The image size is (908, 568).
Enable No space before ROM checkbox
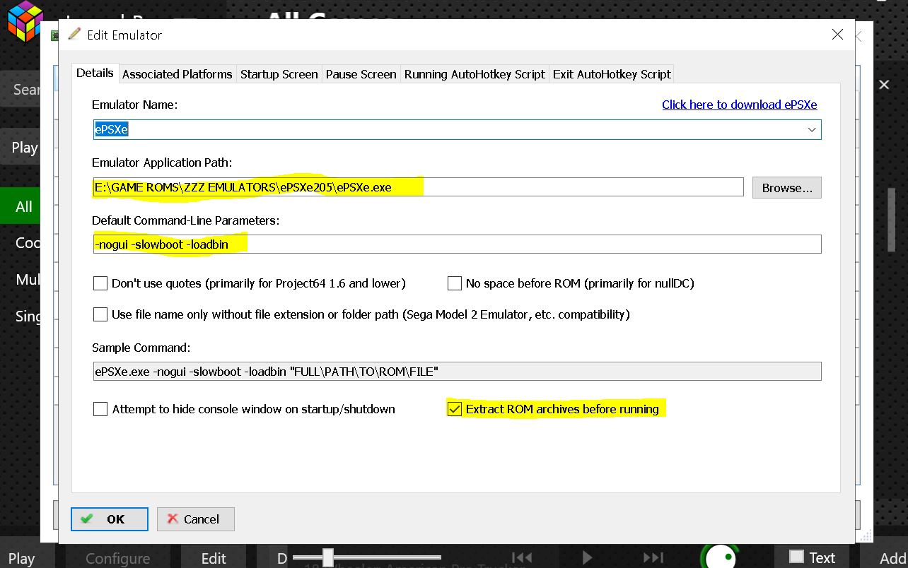pos(455,283)
